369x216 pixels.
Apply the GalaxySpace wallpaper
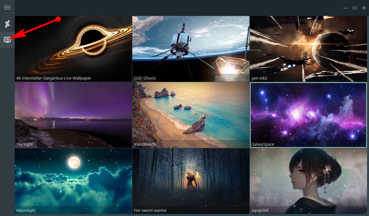click(308, 115)
